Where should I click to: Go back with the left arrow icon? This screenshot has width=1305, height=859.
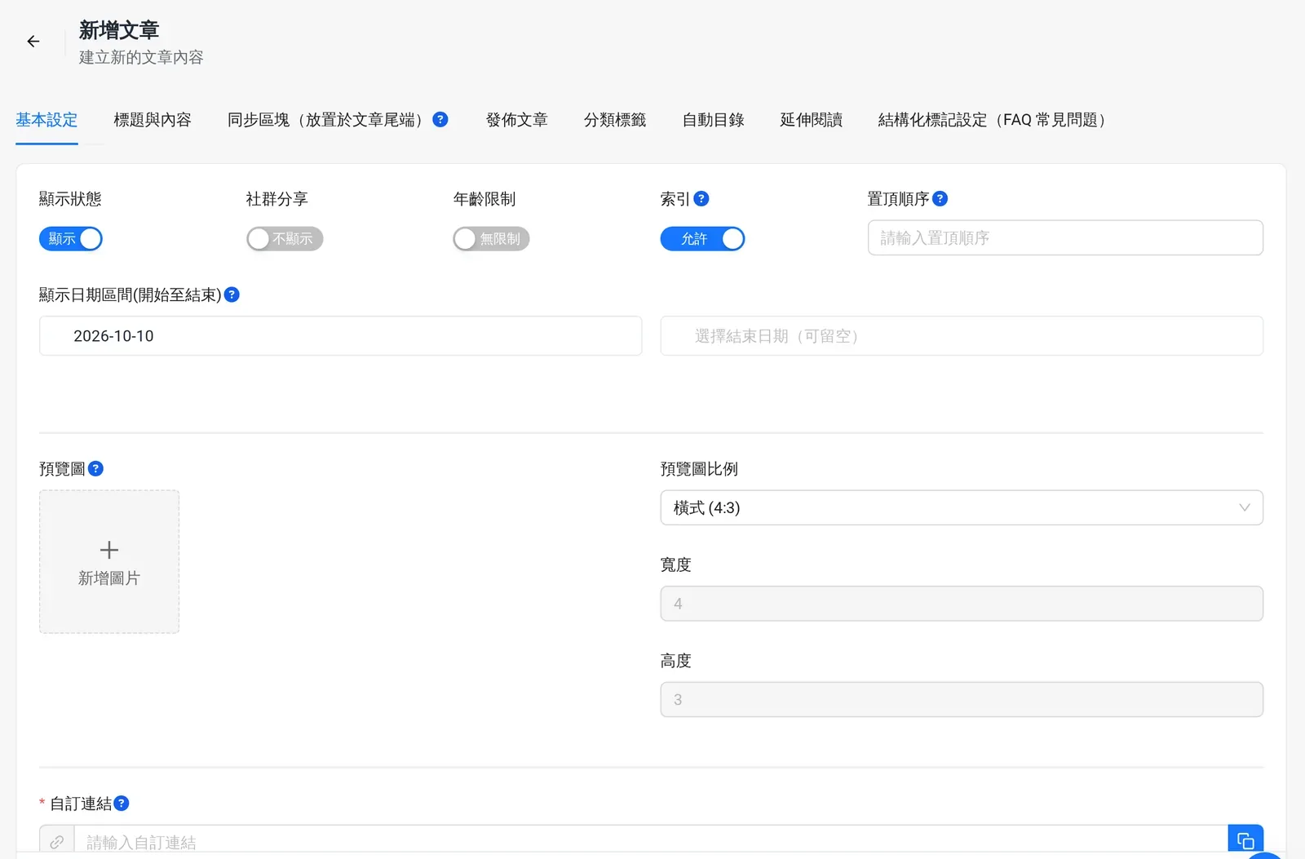[x=33, y=42]
